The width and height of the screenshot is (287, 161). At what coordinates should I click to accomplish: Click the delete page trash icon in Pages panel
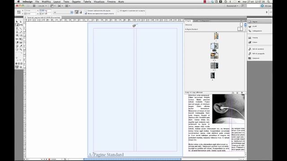click(242, 93)
